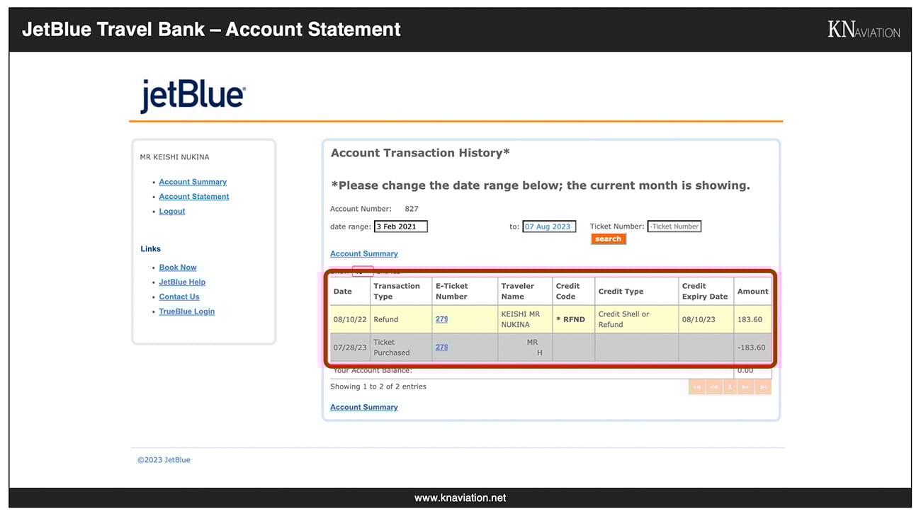This screenshot has height=516, width=921.
Task: Focus the Ticket Number input field
Action: click(674, 227)
